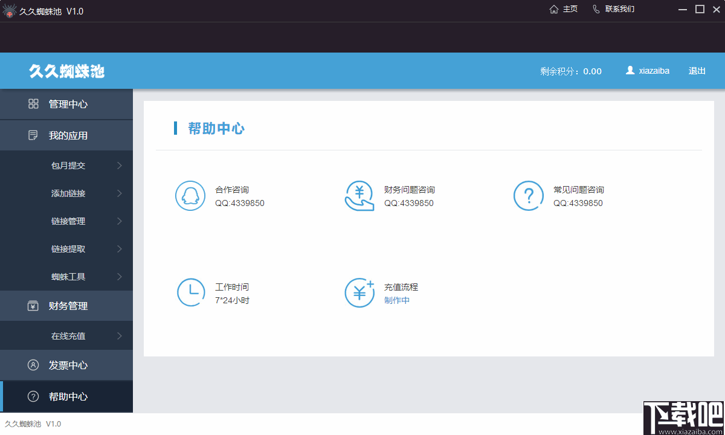This screenshot has height=435, width=725.
Task: Open 管理中心 in the sidebar
Action: coord(66,104)
